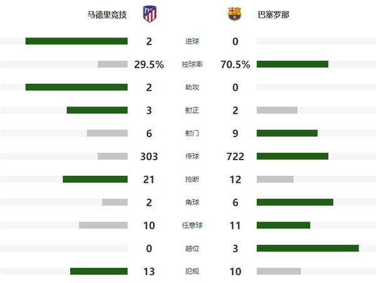Screen dimensions: 376x283
Task: Open the 巴塞罗那 team name link
Action: click(x=273, y=15)
